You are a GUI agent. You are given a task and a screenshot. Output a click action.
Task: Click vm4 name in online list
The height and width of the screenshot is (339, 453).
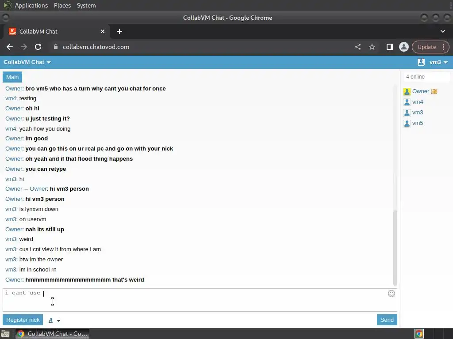click(418, 102)
